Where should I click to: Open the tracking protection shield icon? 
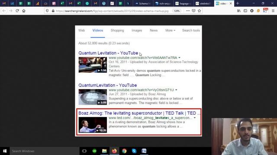click(x=47, y=11)
